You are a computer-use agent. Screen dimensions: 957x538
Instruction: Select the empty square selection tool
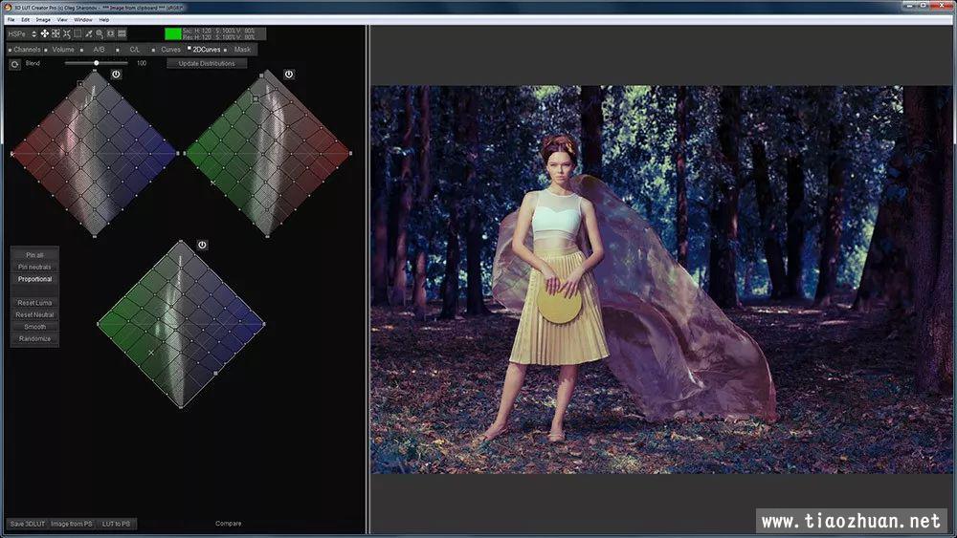pyautogui.click(x=78, y=33)
